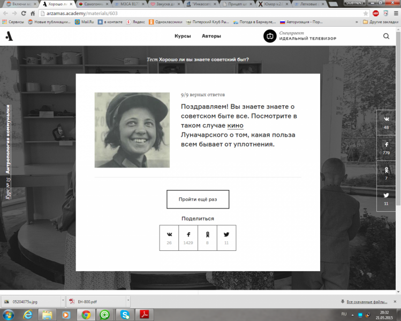Share via Facebook button showing 1429
401x321 pixels.
[x=188, y=238]
